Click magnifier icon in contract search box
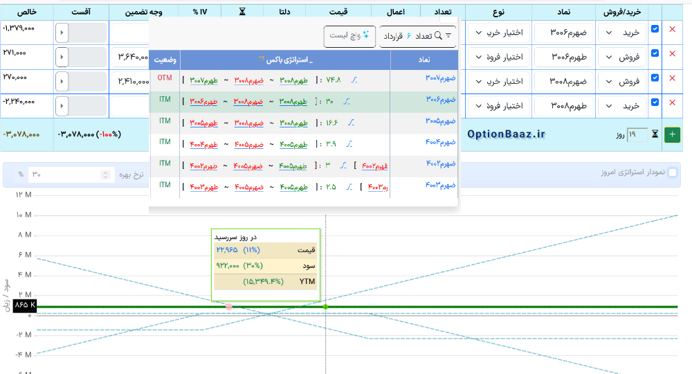Image resolution: width=692 pixels, height=374 pixels. [x=438, y=35]
